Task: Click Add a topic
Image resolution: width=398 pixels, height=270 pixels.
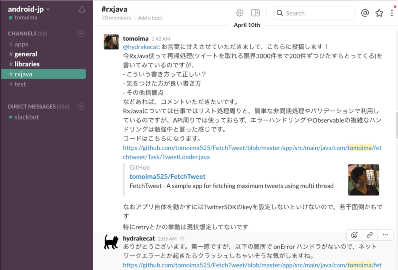Action: pos(150,18)
